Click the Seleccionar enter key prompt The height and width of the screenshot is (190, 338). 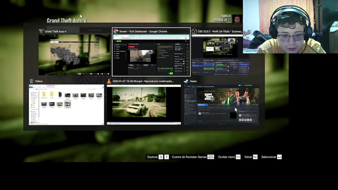click(271, 157)
